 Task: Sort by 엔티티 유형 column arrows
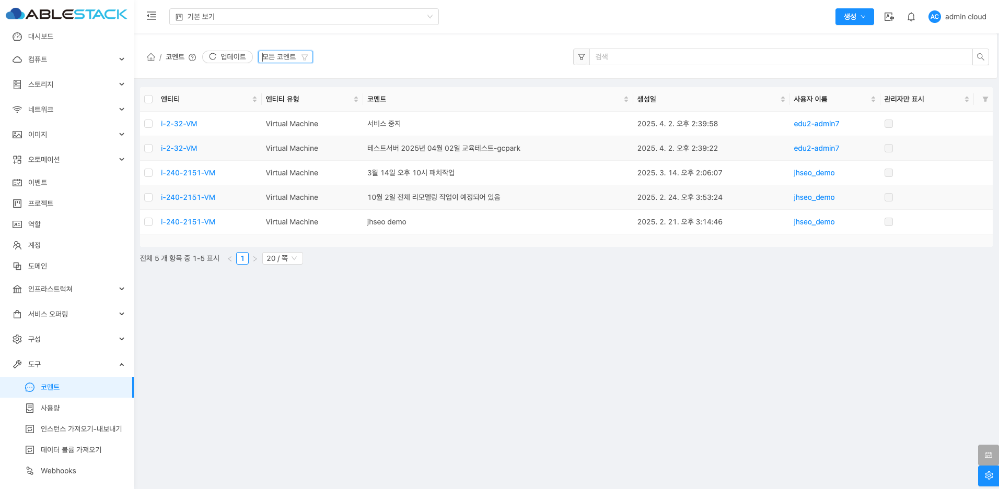tap(356, 99)
